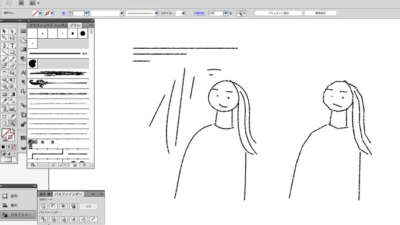Select the Blend tool

tap(12, 101)
